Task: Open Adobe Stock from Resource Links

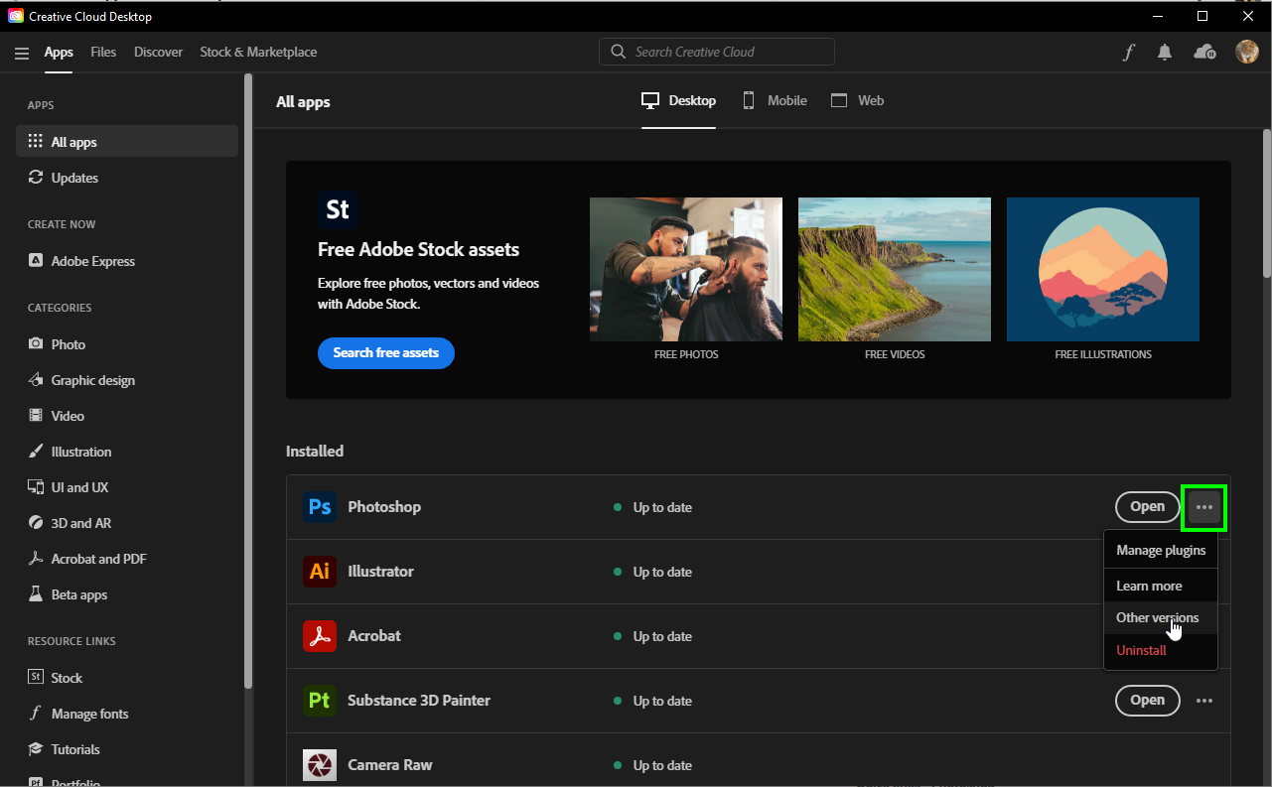Action: point(67,677)
